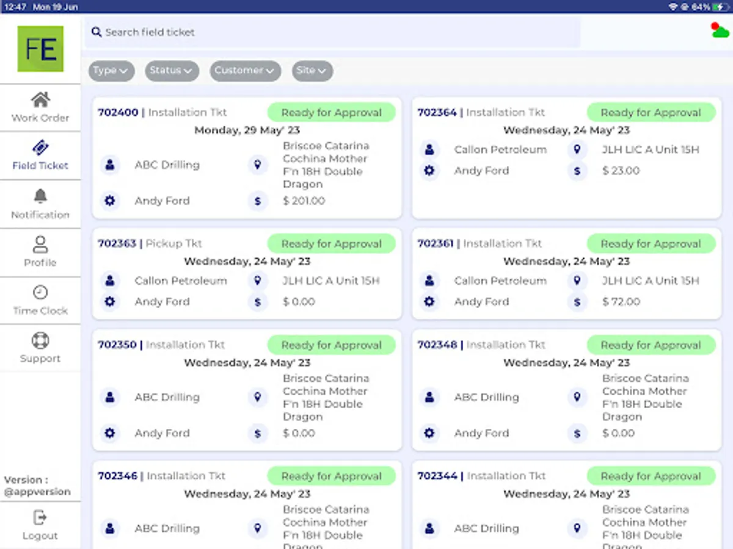The image size is (733, 549).
Task: Click location pin icon on ticket 702348
Action: point(577,397)
